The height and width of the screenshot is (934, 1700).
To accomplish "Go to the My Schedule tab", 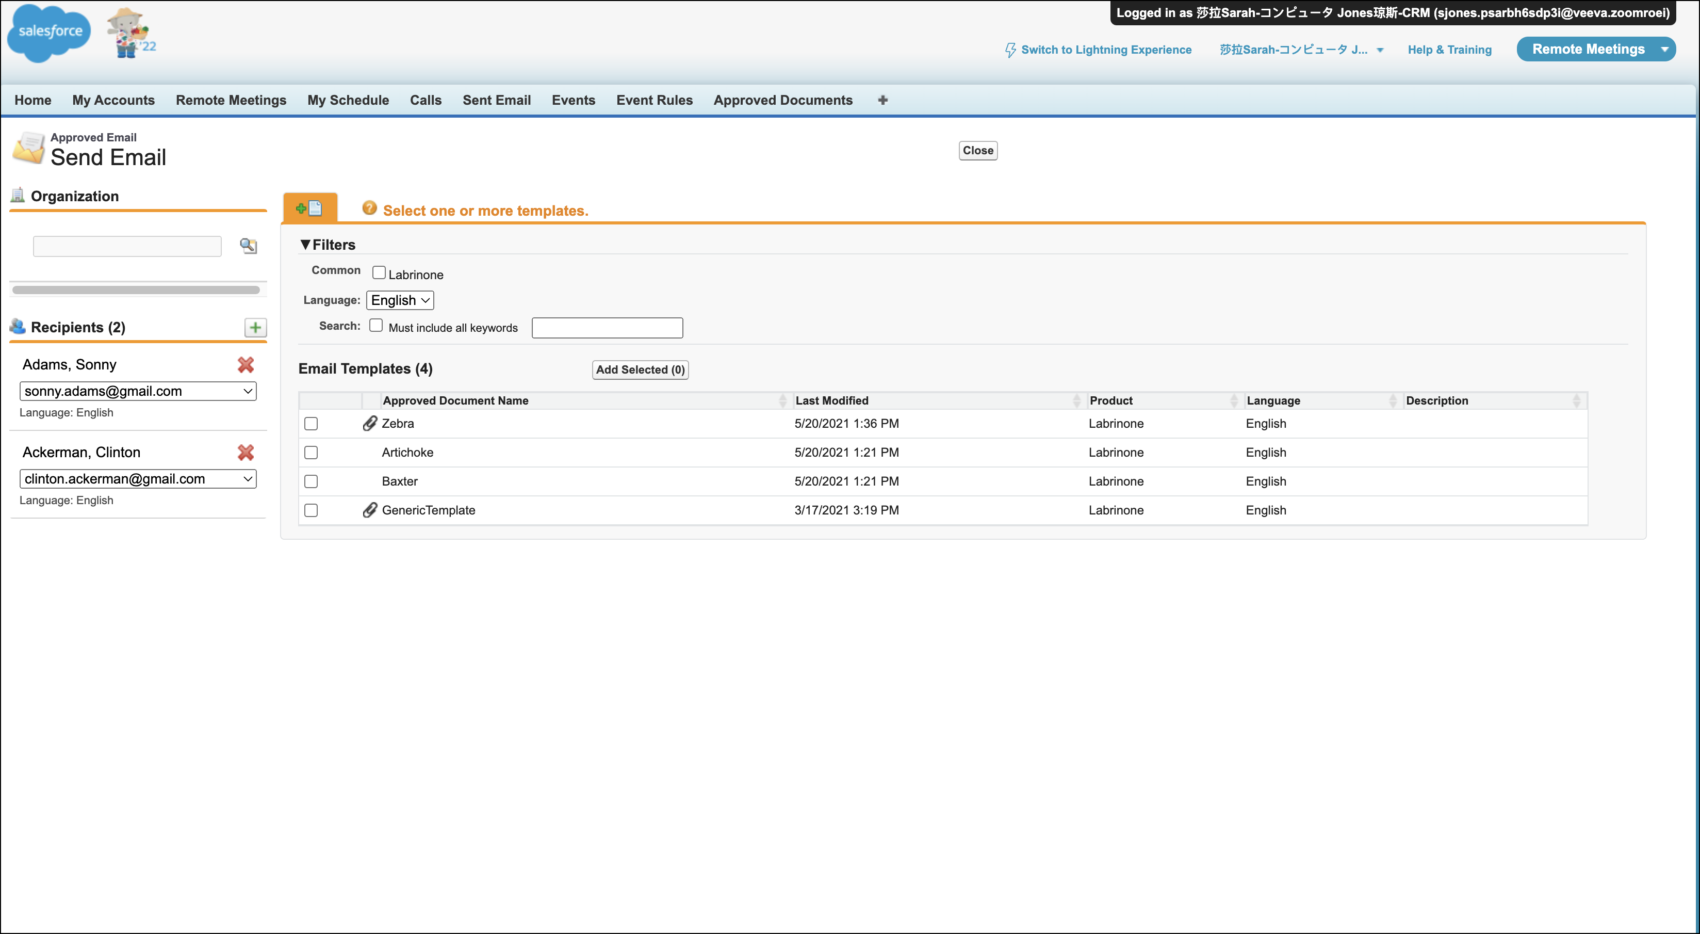I will [348, 100].
